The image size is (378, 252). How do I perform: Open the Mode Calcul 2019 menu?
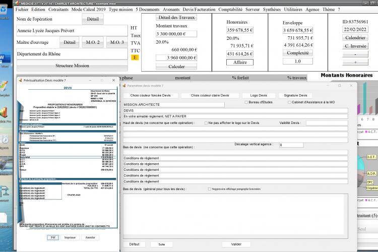89,10
